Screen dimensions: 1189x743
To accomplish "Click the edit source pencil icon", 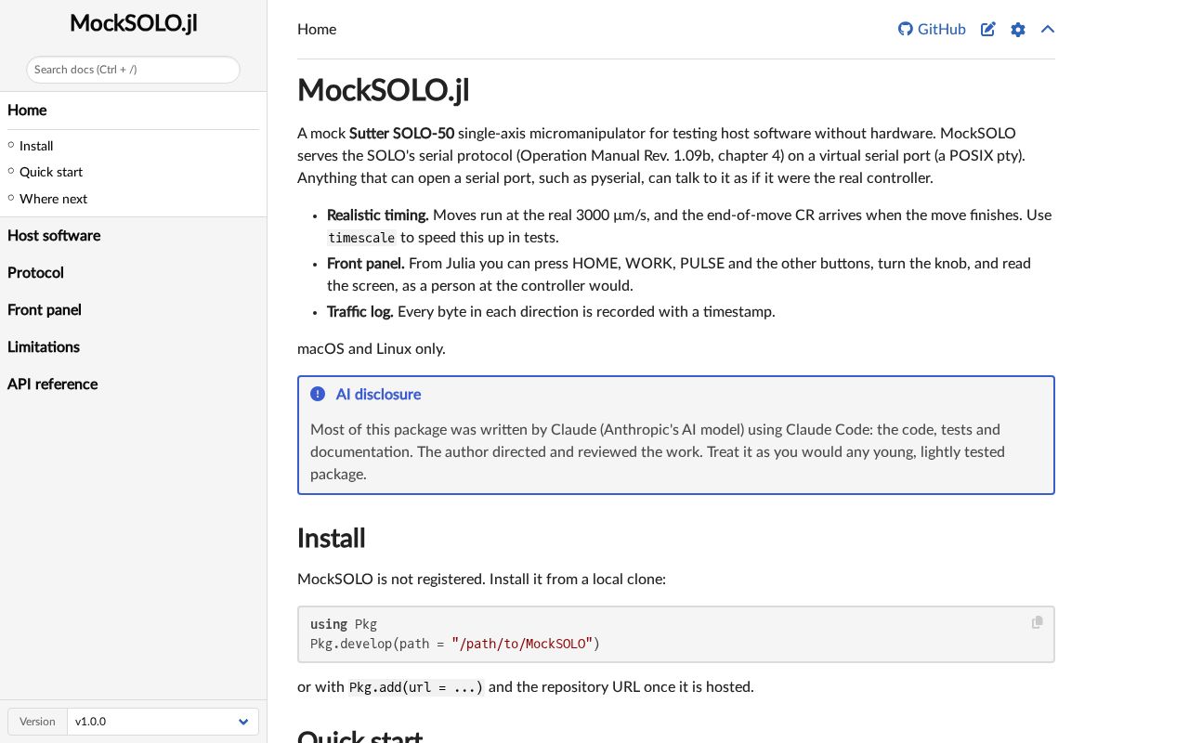I will coord(988,29).
